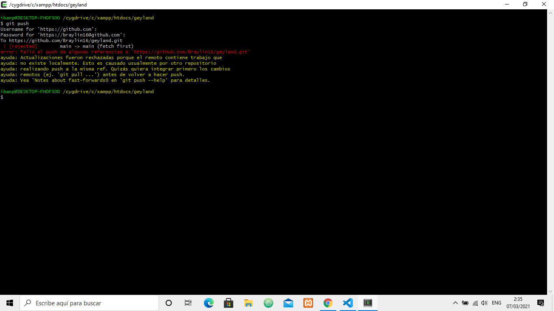
Task: Click the 'ayuda: realizando push a la misma ref' line
Action: pos(115,69)
